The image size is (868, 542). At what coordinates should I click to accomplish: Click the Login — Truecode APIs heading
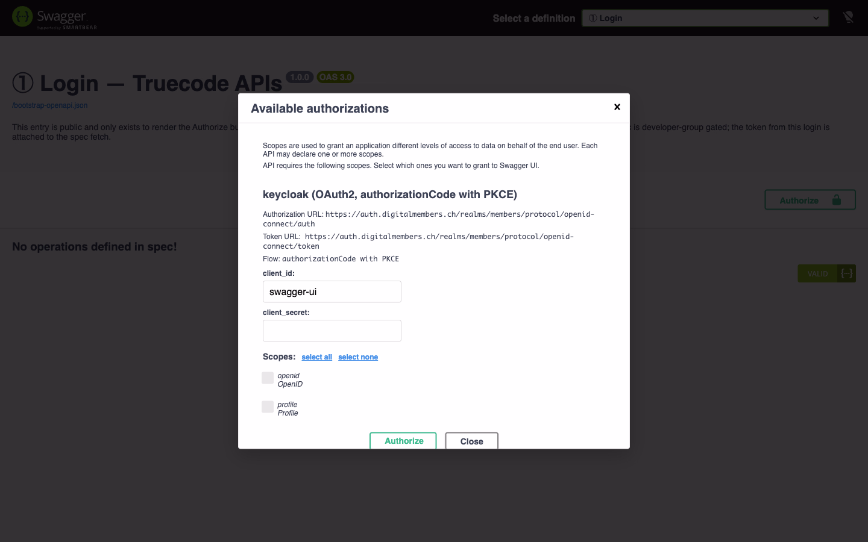(x=147, y=83)
